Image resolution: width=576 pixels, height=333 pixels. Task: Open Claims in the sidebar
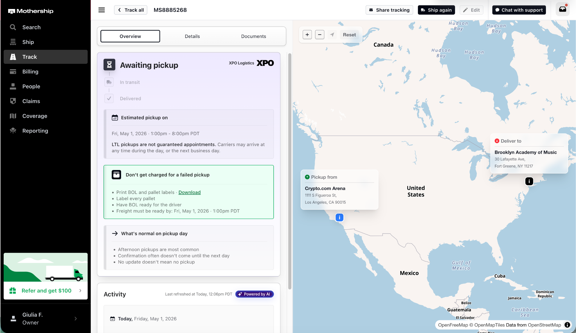[x=46, y=101]
